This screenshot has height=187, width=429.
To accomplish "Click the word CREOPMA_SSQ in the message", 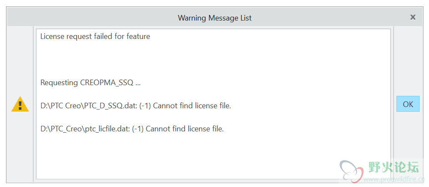I will (107, 83).
